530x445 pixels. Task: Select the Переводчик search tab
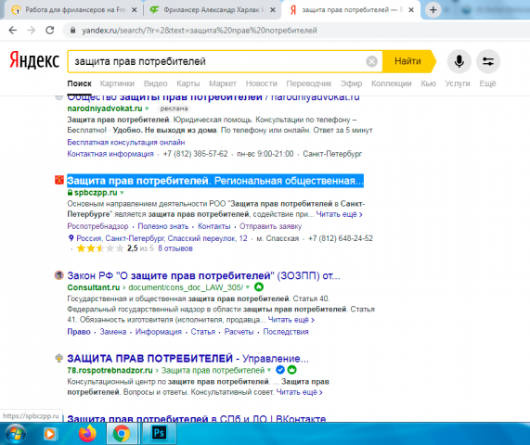pyautogui.click(x=308, y=83)
